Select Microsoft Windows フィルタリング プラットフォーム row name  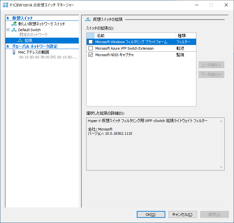(x=131, y=42)
